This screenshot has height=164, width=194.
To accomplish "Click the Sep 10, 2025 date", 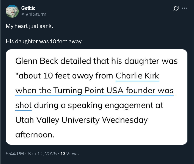I will tap(42, 154).
